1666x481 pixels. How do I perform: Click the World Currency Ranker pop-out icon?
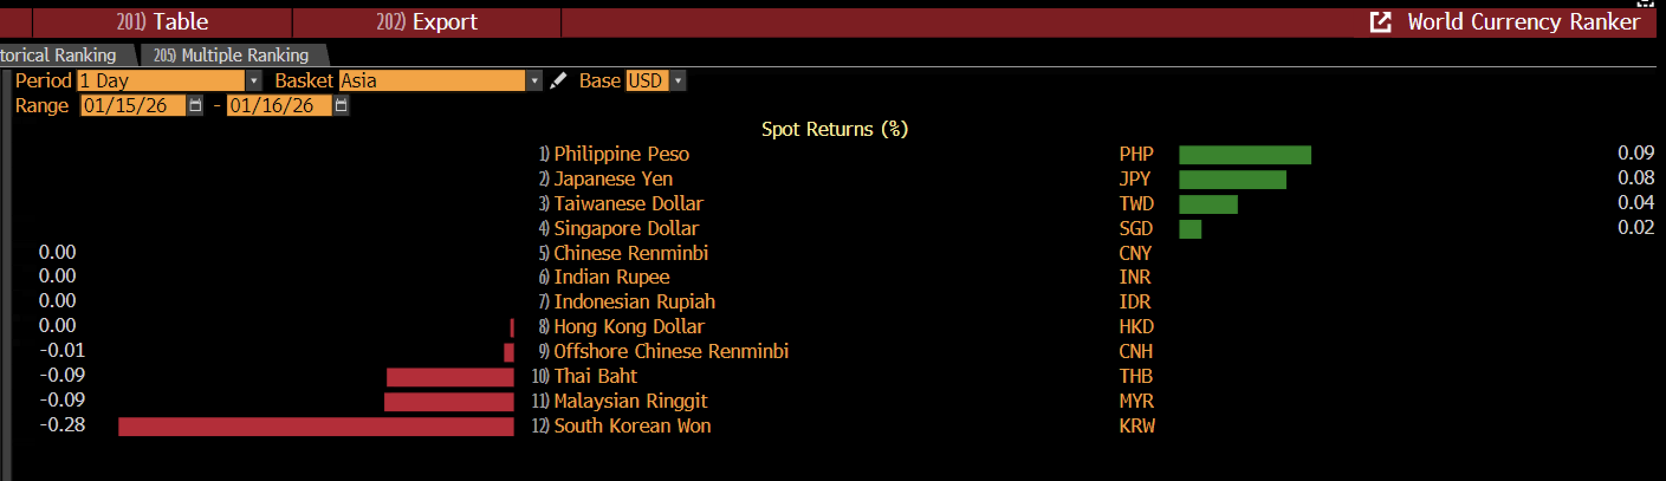[x=1379, y=22]
